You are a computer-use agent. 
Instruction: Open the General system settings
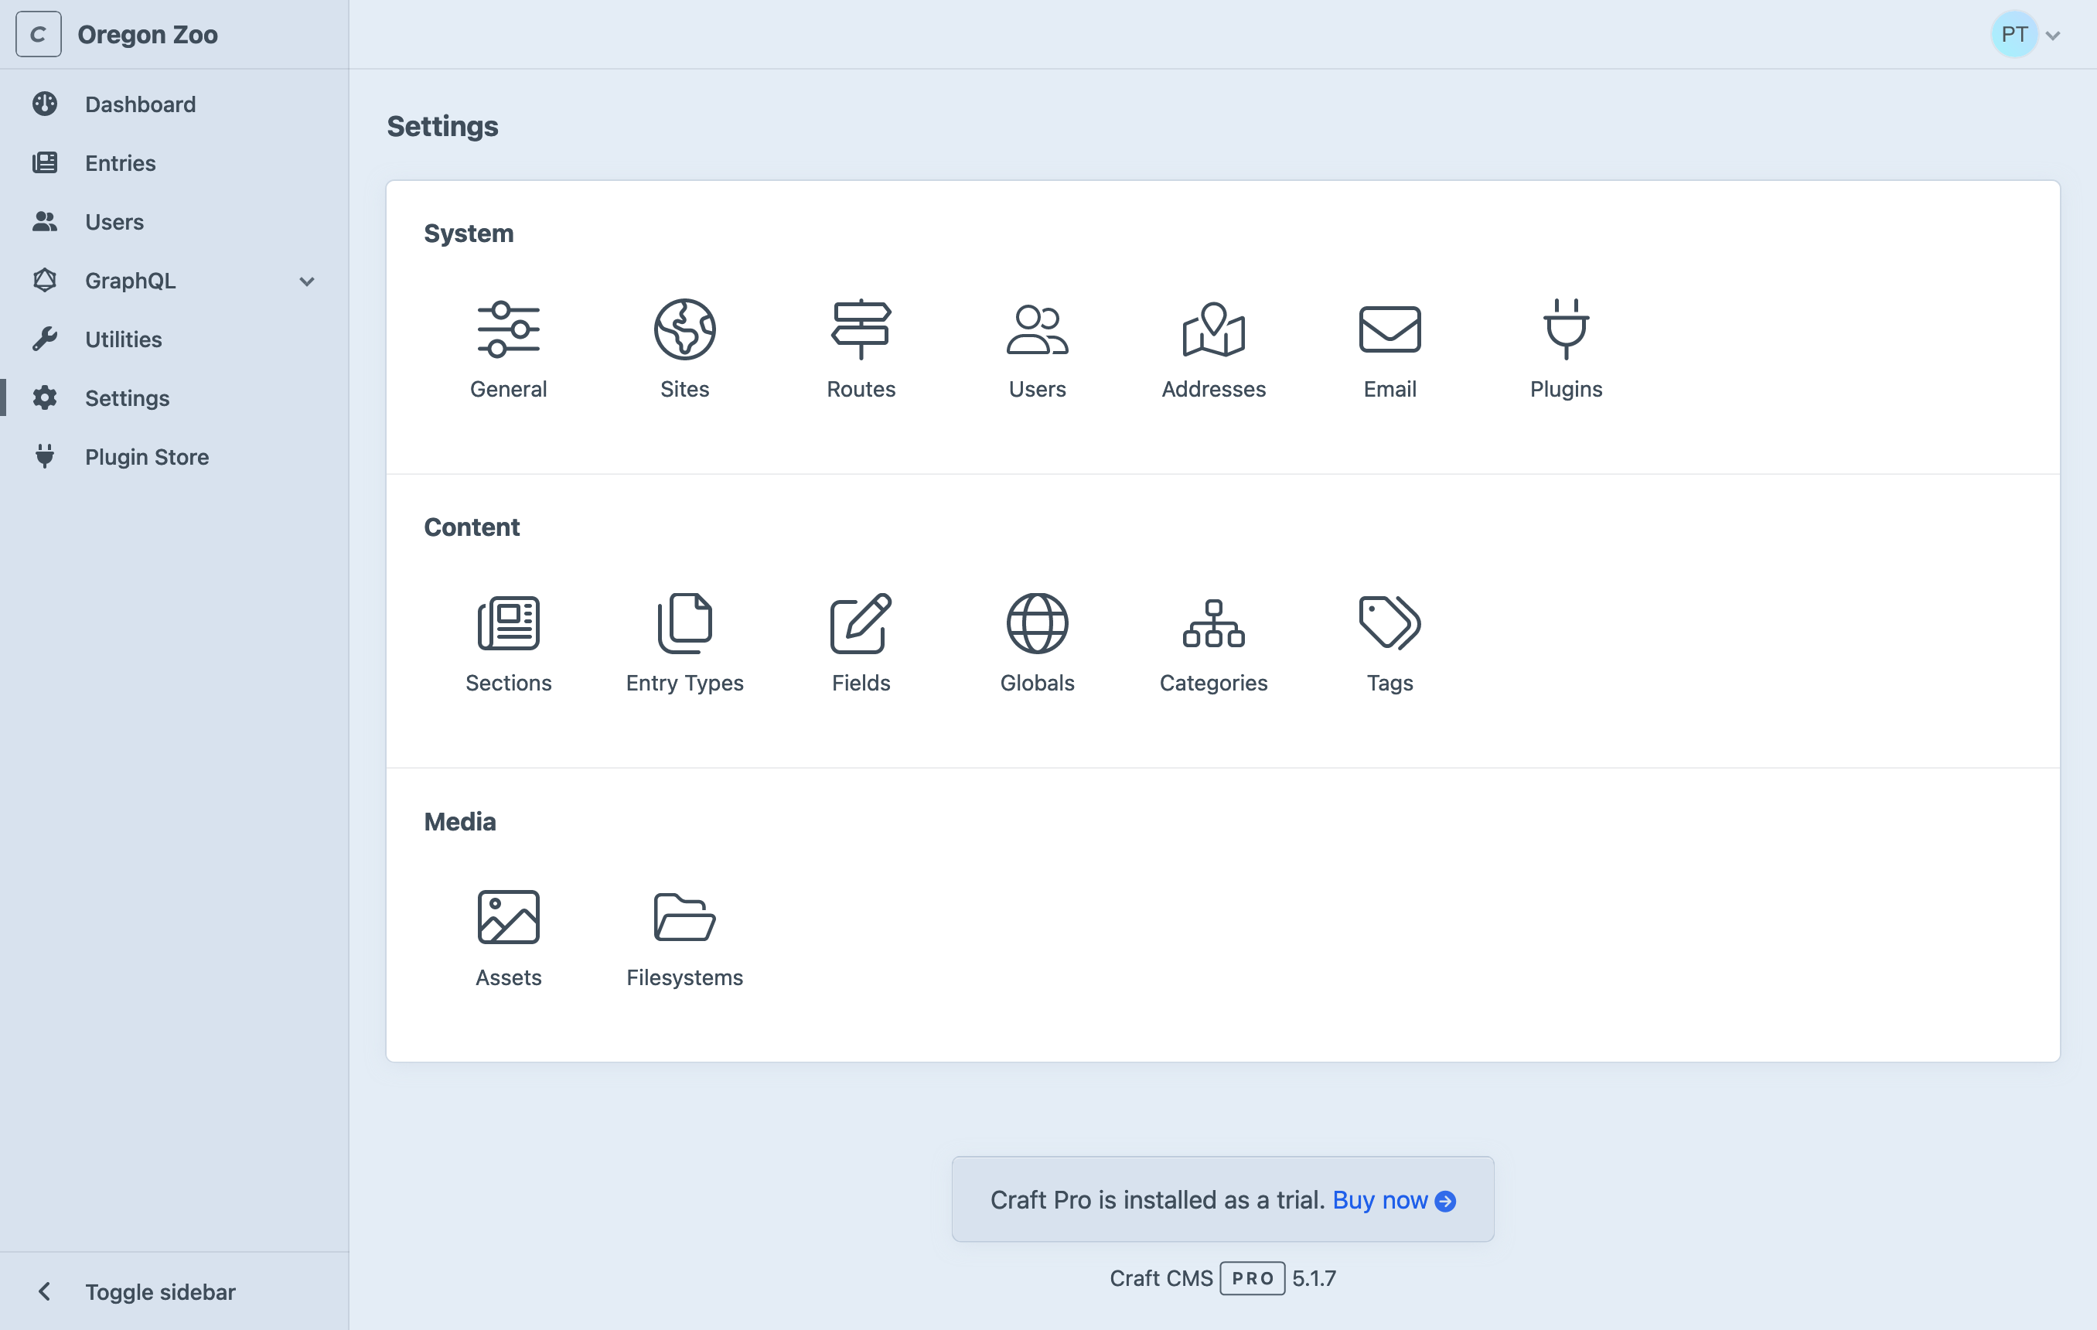(508, 349)
